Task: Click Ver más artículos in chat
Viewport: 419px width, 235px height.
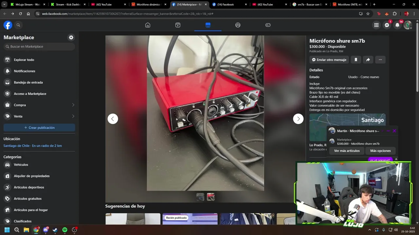Action: click(347, 151)
